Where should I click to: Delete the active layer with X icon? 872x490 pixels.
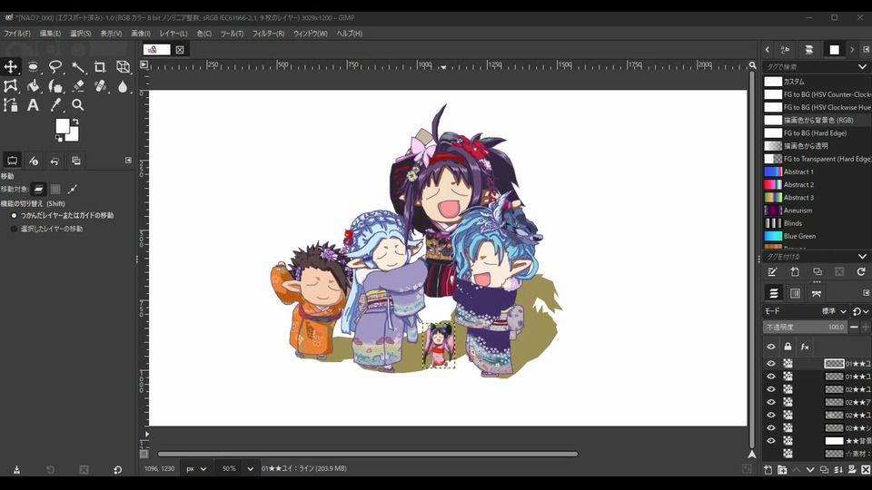coord(866,470)
